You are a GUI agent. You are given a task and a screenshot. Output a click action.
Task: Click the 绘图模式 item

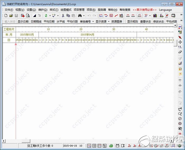(66, 10)
